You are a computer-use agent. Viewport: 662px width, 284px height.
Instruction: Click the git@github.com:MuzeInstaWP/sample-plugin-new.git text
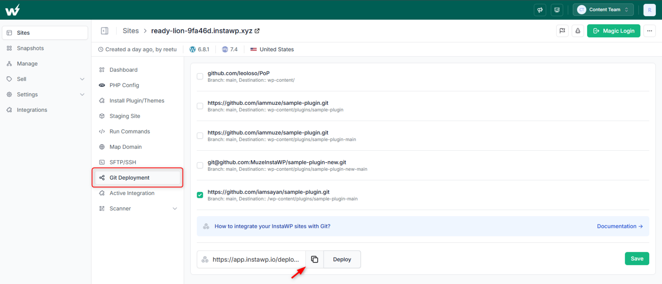(277, 163)
